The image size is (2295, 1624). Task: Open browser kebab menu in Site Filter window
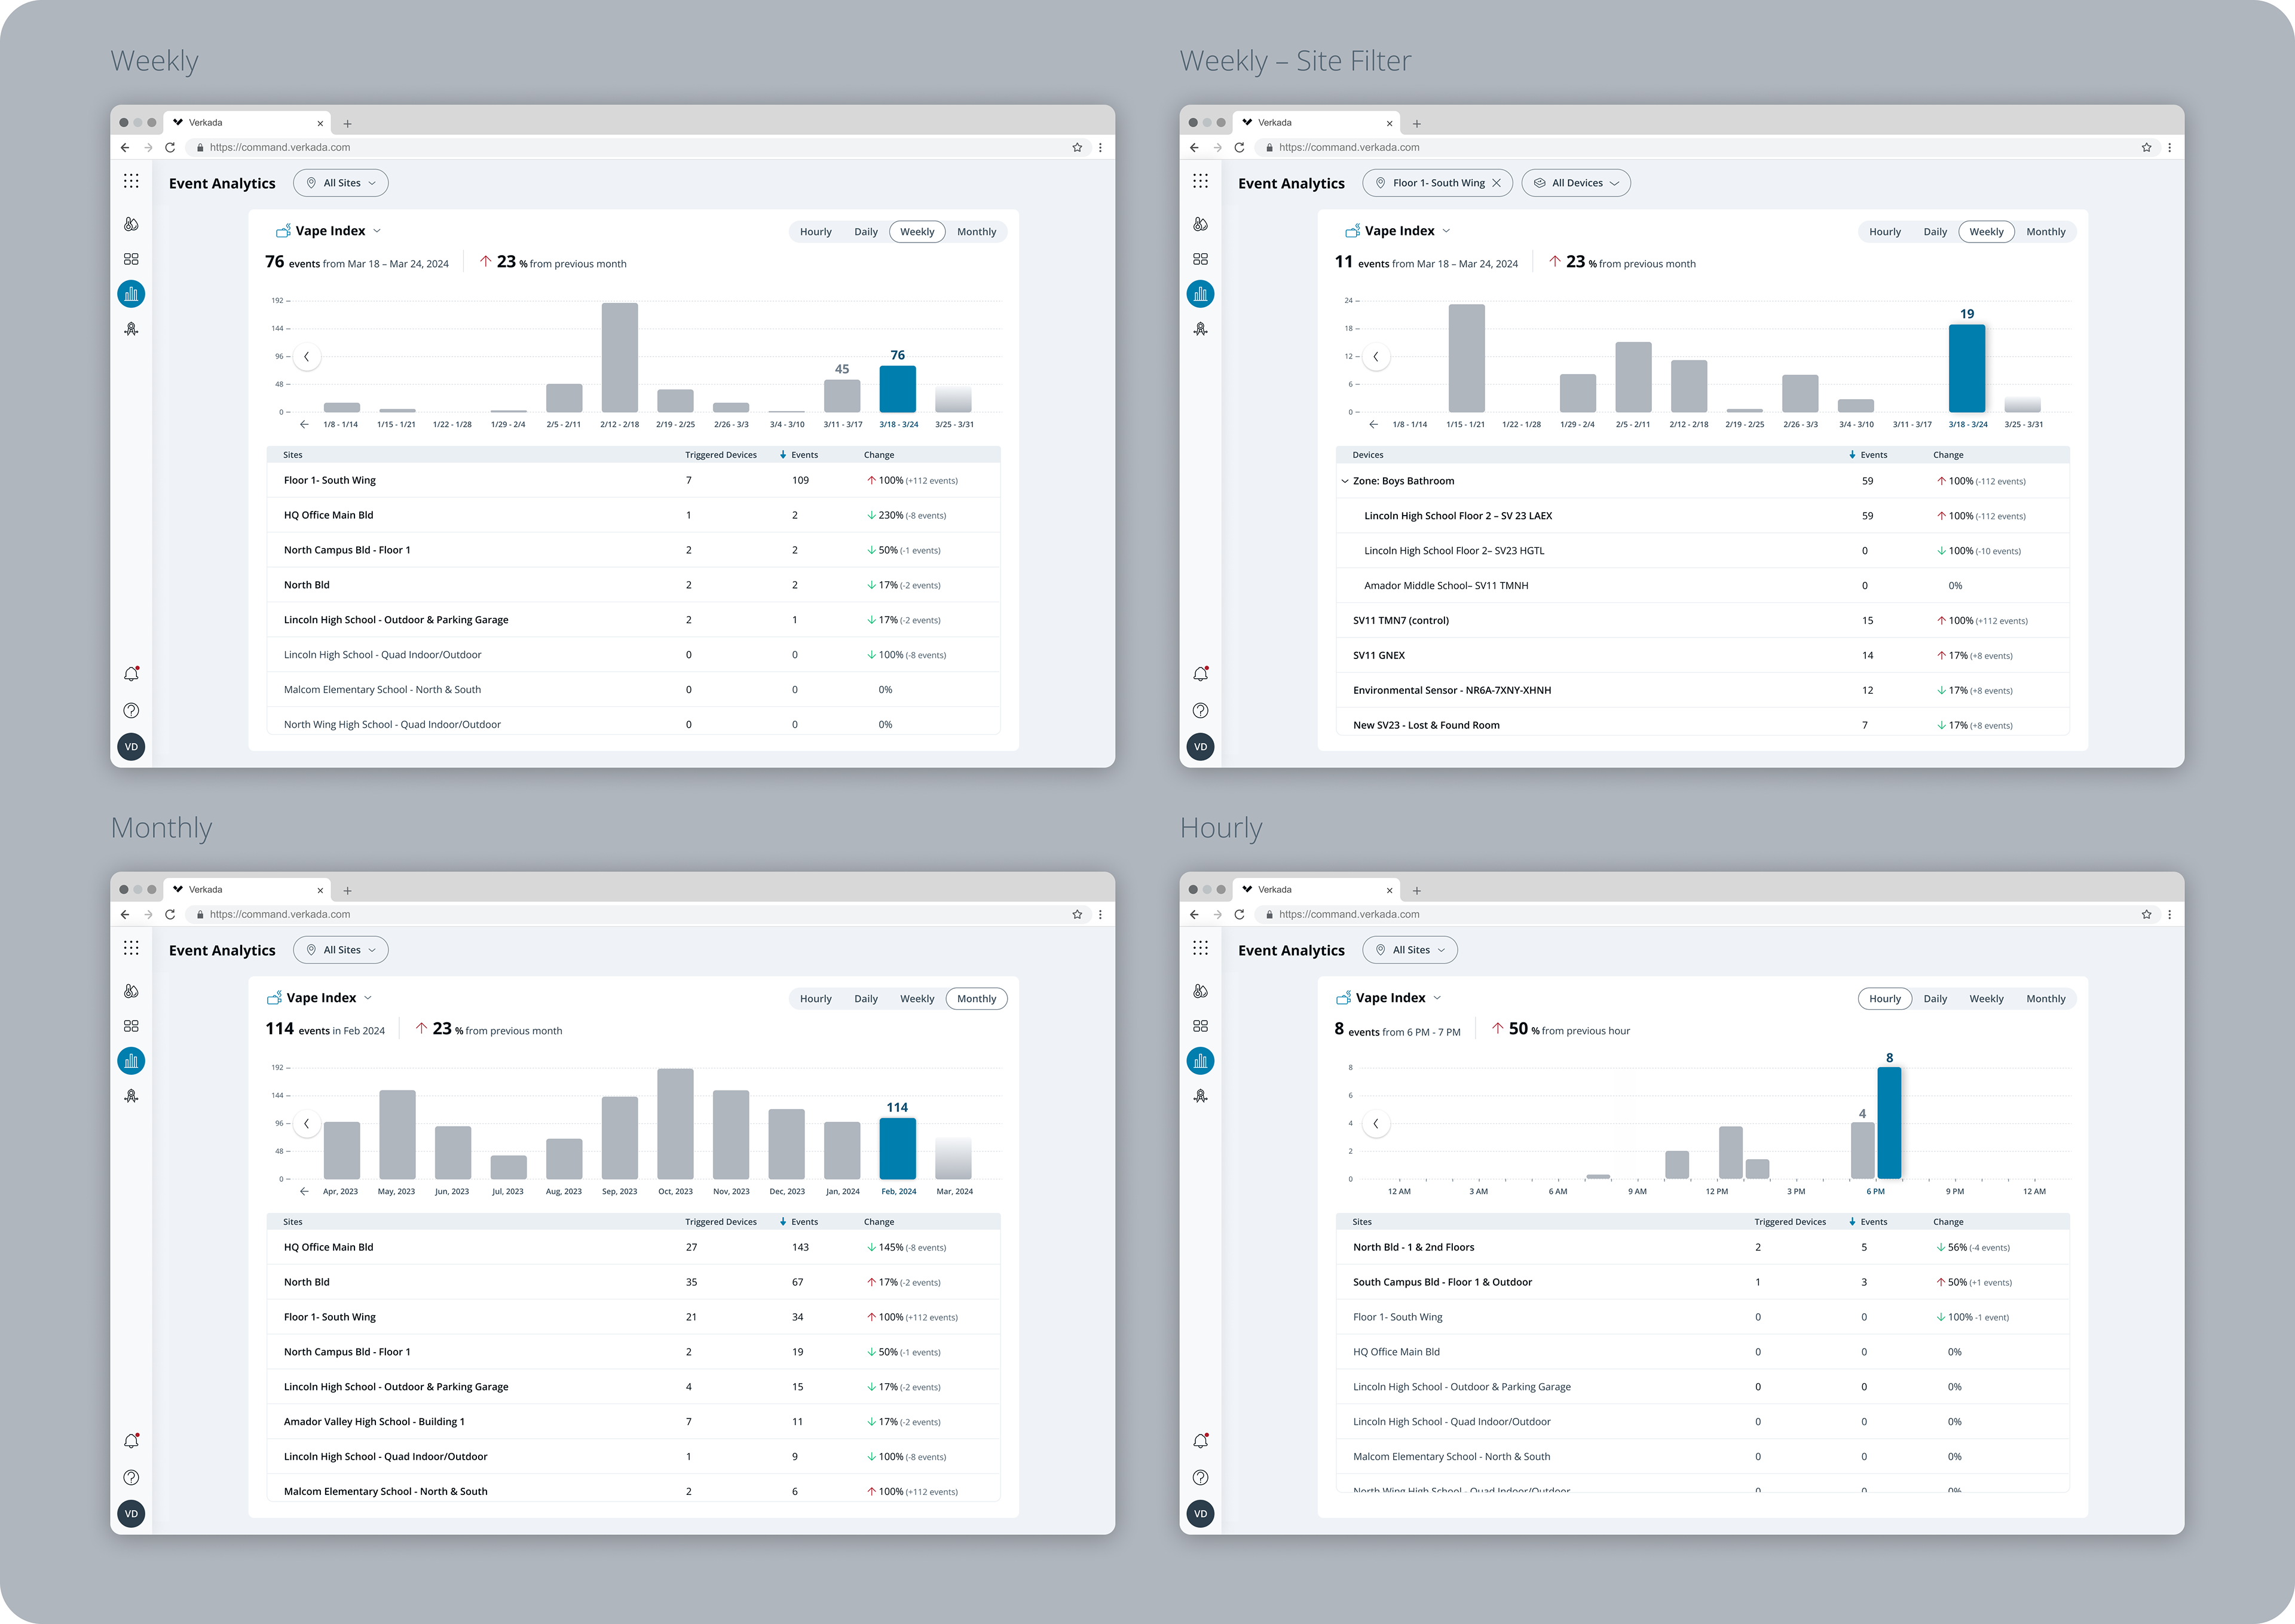tap(2169, 147)
